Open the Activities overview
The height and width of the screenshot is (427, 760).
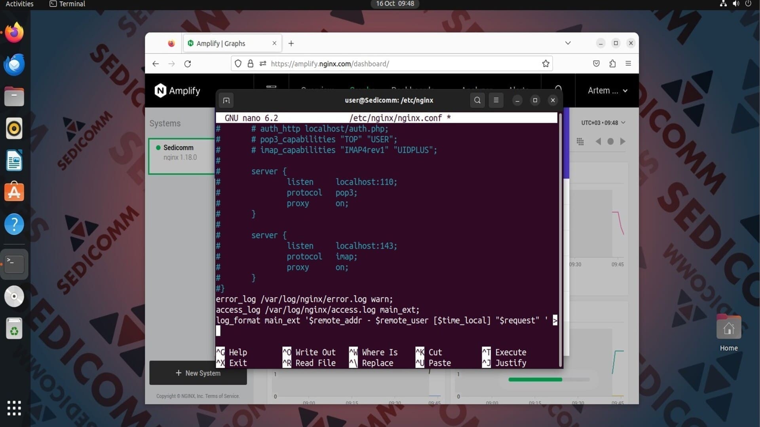point(19,4)
